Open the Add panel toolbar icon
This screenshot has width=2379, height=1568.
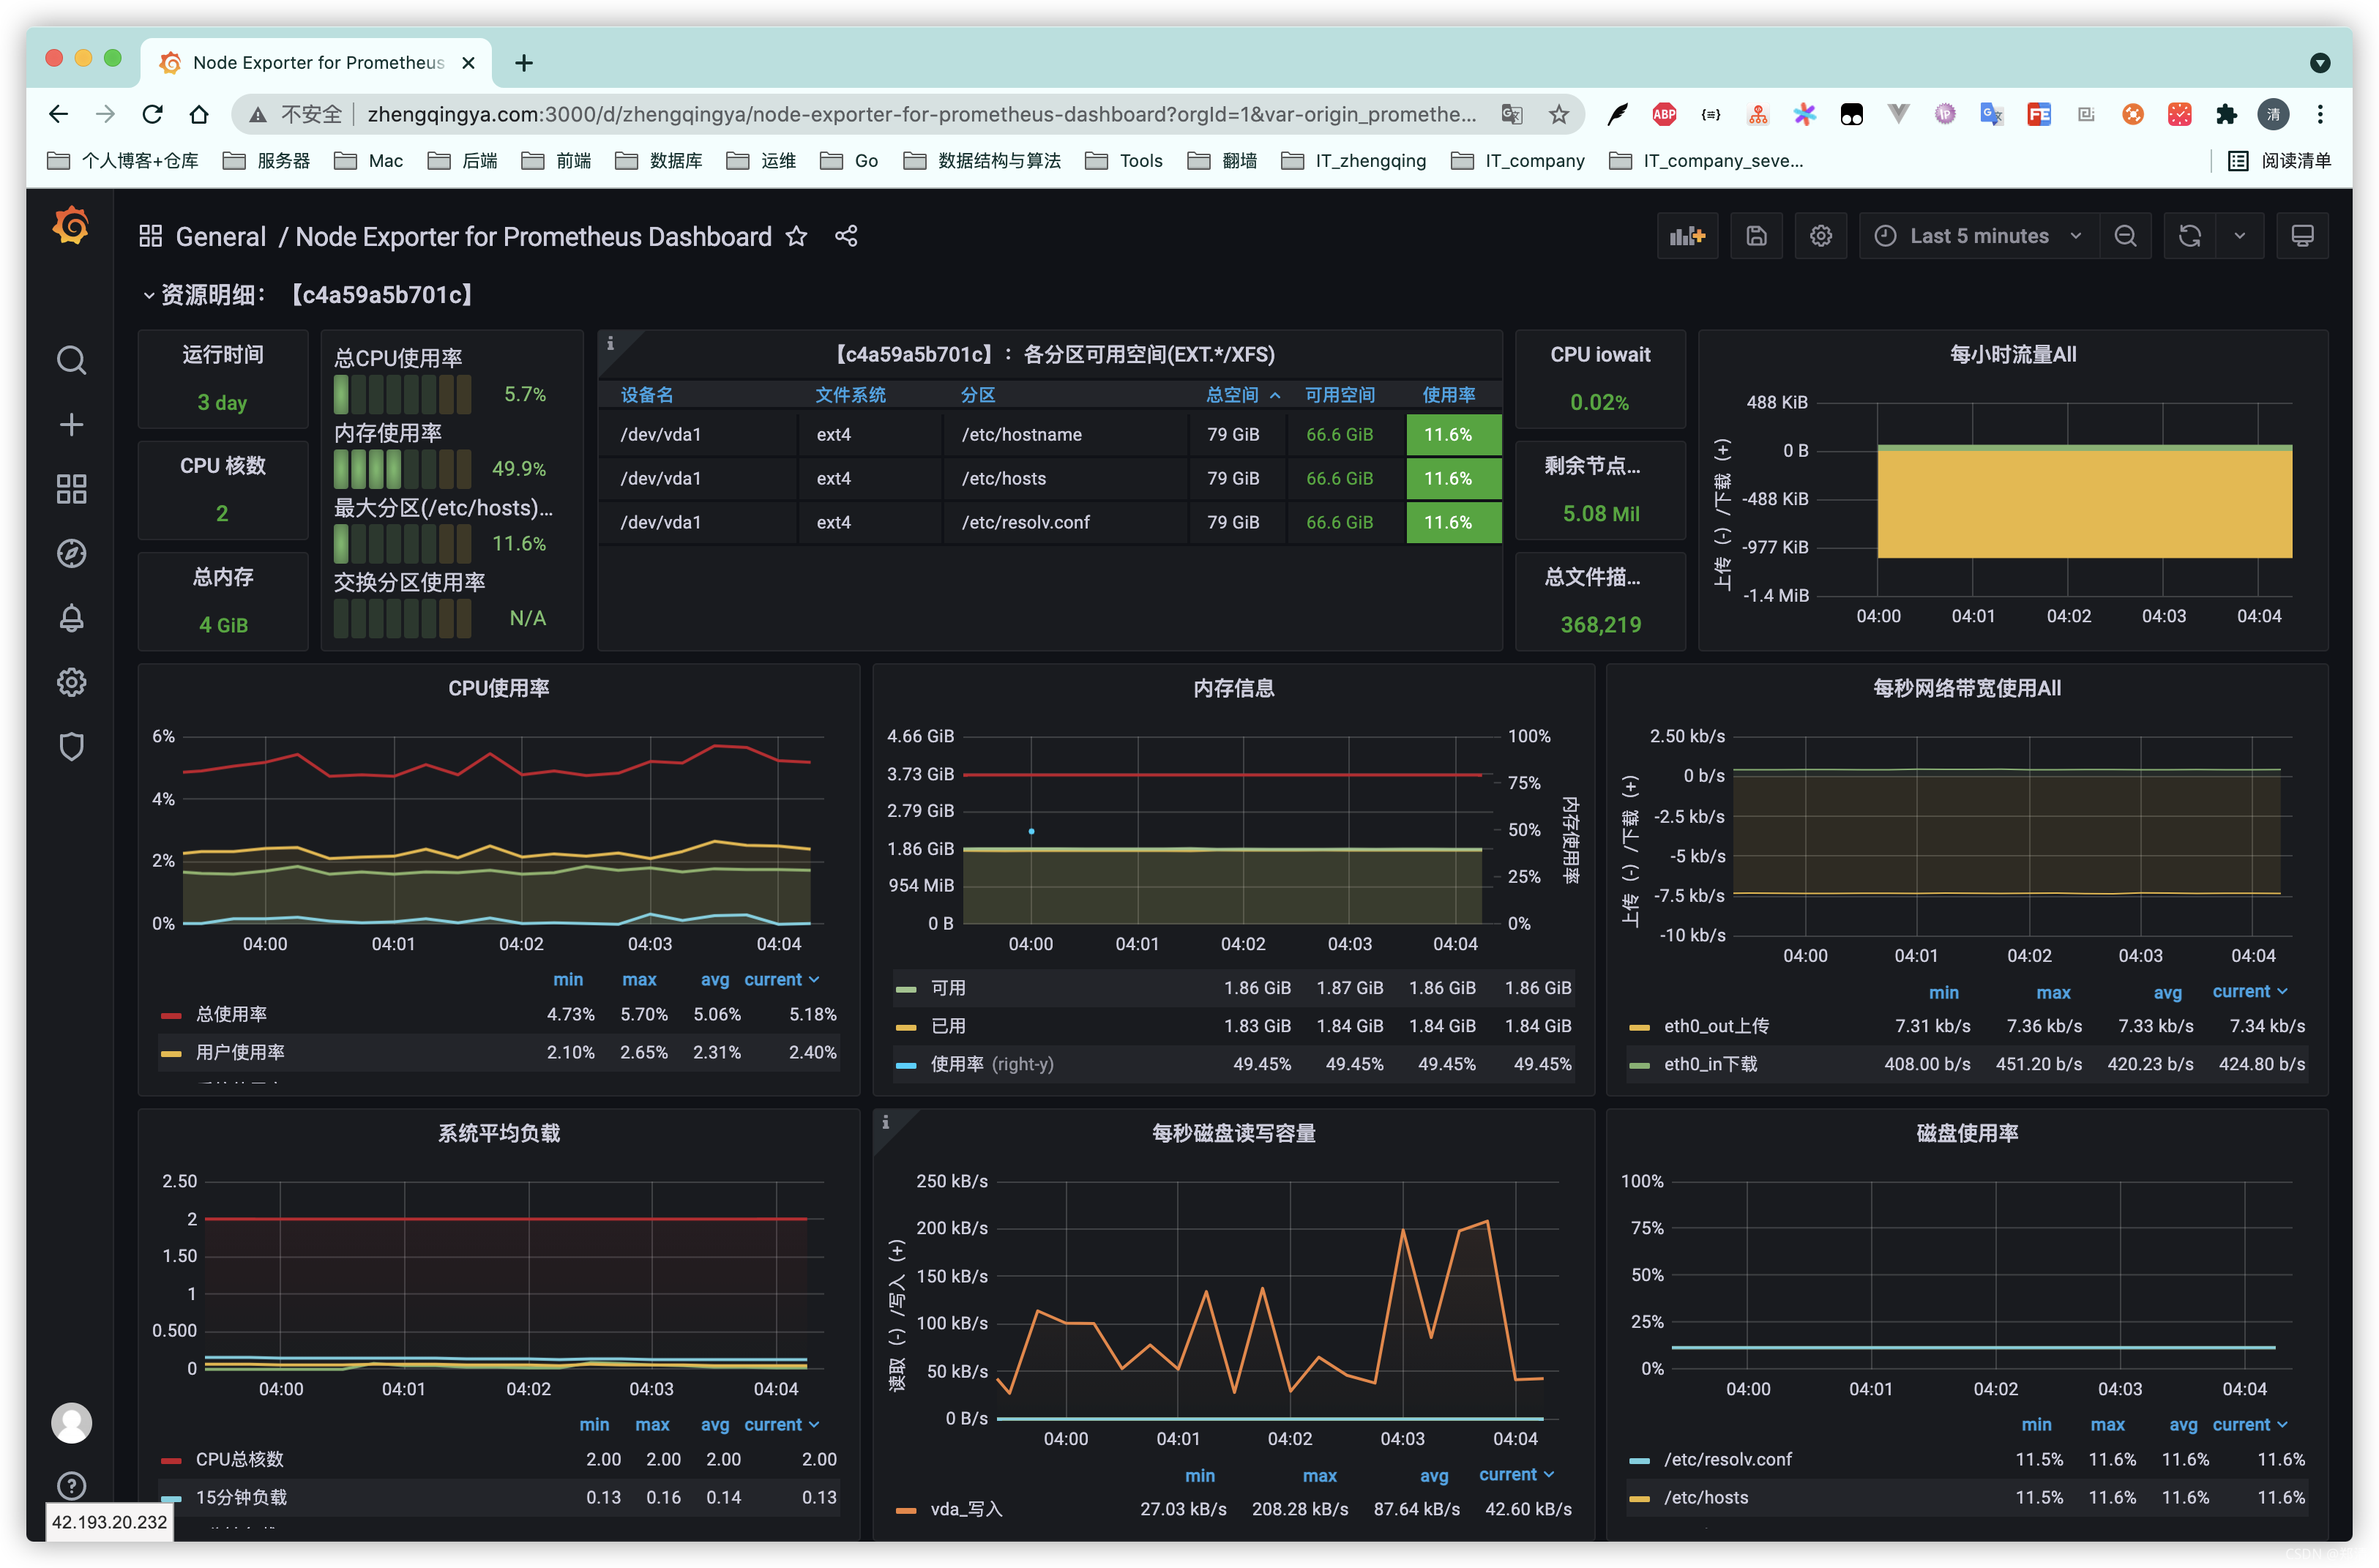point(1686,236)
